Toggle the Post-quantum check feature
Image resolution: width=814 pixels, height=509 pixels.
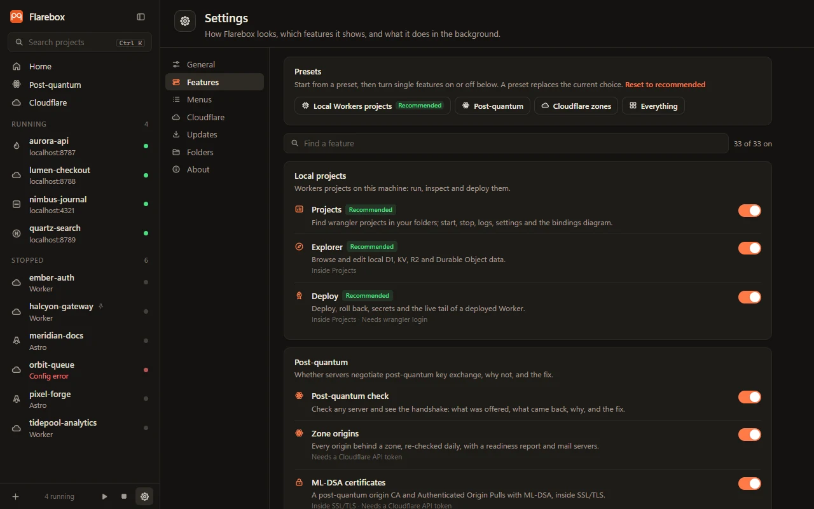pyautogui.click(x=750, y=397)
